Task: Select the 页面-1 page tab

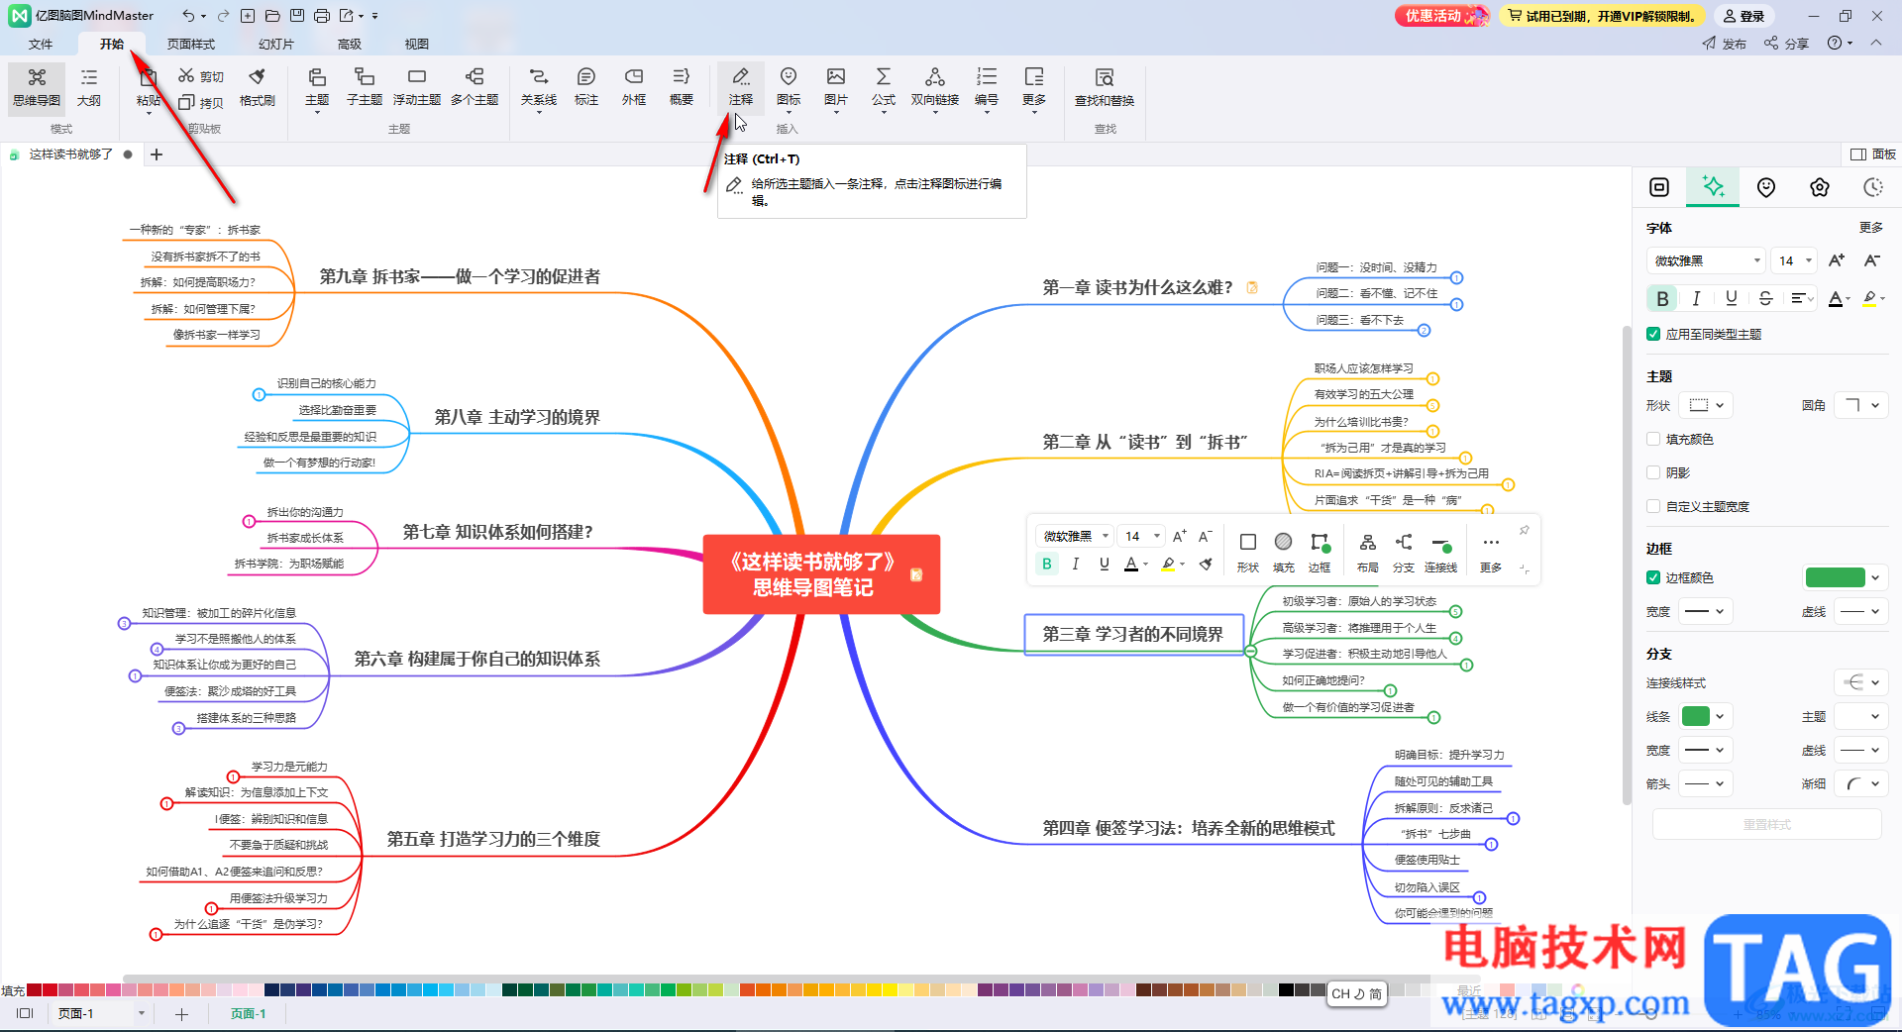Action: click(249, 1013)
